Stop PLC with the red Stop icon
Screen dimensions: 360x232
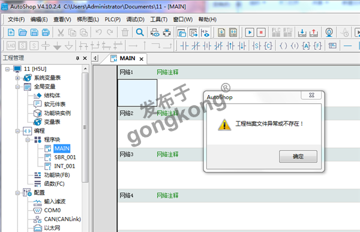[x=261, y=32]
